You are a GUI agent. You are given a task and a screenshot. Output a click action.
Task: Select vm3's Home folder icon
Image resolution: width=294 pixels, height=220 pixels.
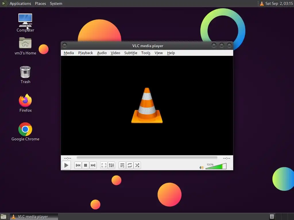[25, 46]
